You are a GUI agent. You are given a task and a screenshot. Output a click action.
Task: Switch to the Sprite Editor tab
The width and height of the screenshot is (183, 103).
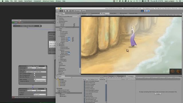(113, 13)
